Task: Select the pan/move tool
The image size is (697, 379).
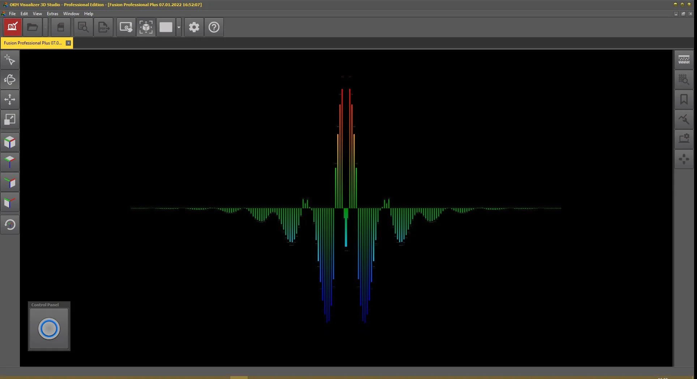Action: pyautogui.click(x=10, y=99)
